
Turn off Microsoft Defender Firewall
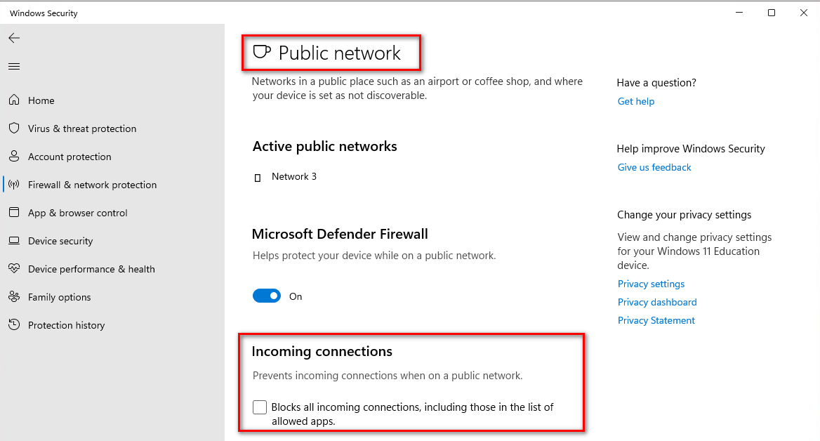pyautogui.click(x=266, y=296)
